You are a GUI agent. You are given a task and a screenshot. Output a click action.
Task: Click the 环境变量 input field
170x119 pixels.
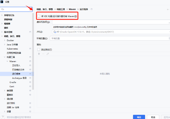(109, 38)
